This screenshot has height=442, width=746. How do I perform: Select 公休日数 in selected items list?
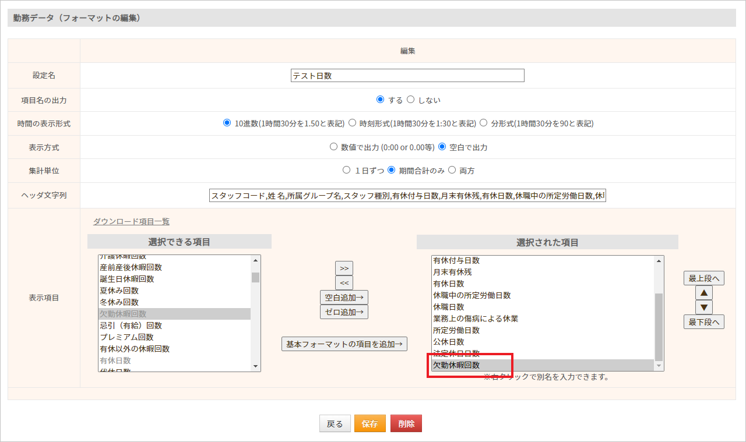[449, 342]
